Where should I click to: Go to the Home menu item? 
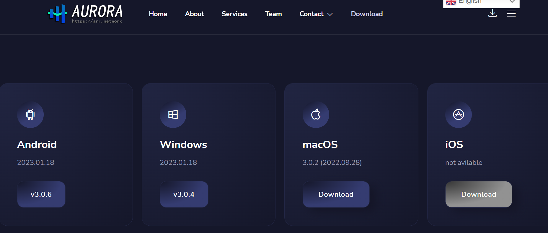(x=158, y=14)
